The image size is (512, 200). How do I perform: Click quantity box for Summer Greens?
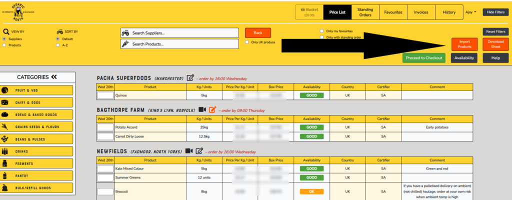tap(105, 178)
